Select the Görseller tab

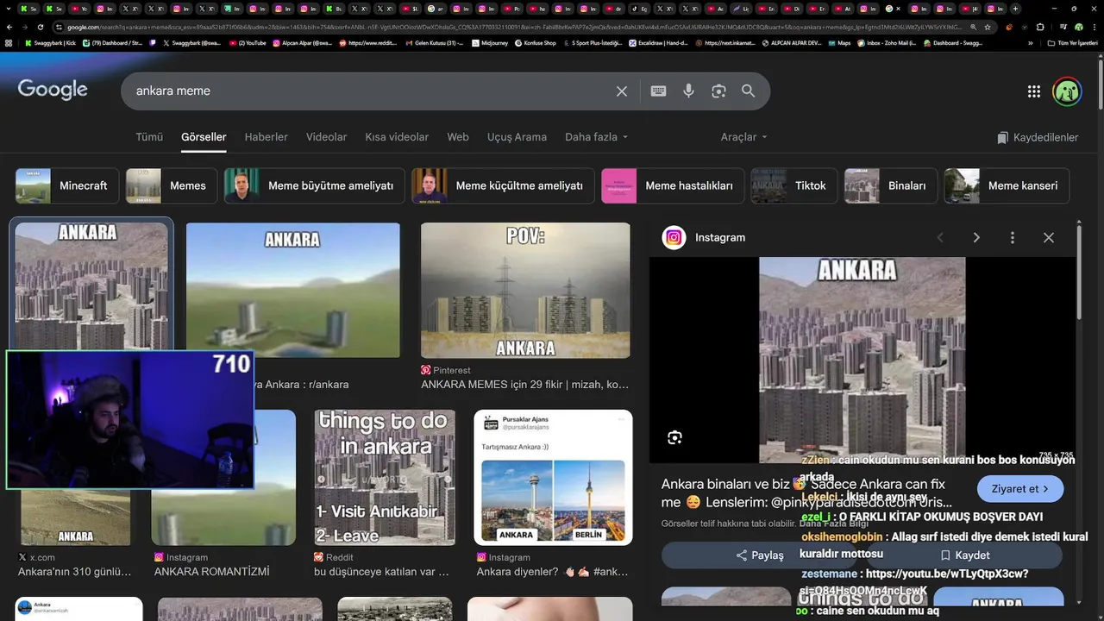204,137
